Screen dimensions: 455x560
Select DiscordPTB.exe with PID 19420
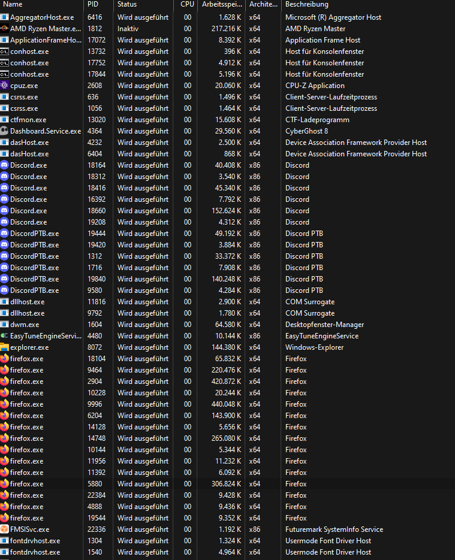(227, 245)
